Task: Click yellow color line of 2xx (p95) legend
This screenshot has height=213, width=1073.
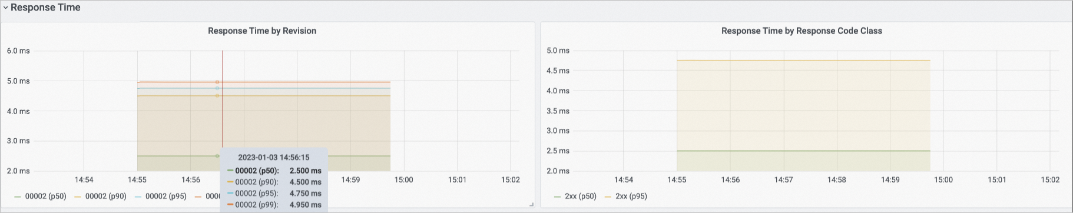Action: 608,197
